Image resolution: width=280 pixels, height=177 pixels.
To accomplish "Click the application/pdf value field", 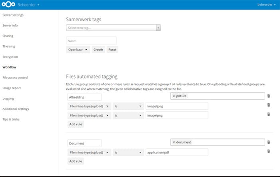I will [x=176, y=152].
